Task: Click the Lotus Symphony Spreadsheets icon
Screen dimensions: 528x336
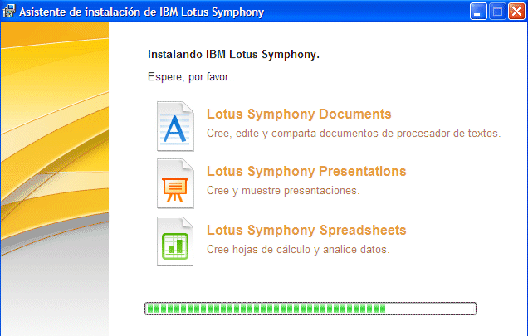Action: [175, 241]
